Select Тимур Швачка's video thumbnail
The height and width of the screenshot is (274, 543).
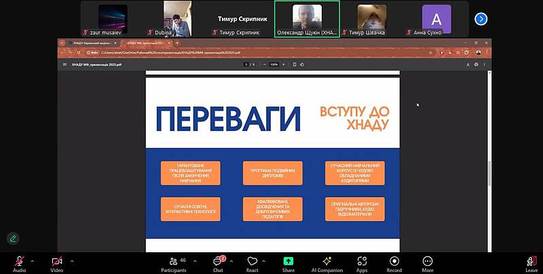[x=372, y=19]
